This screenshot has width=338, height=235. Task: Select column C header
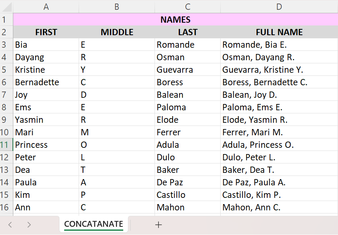[188, 7]
